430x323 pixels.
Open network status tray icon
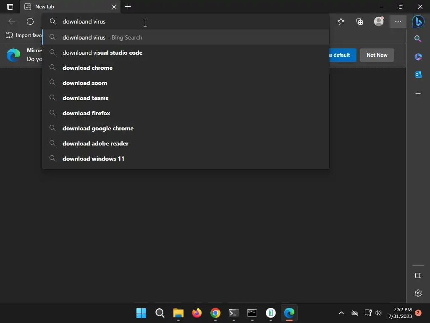368,313
